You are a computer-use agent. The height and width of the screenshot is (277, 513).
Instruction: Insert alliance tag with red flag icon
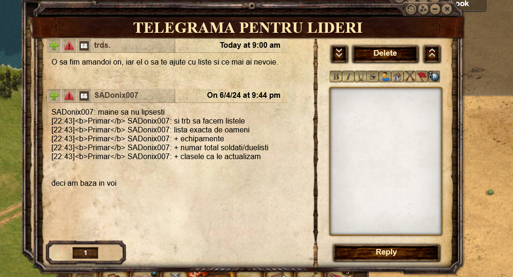(422, 77)
